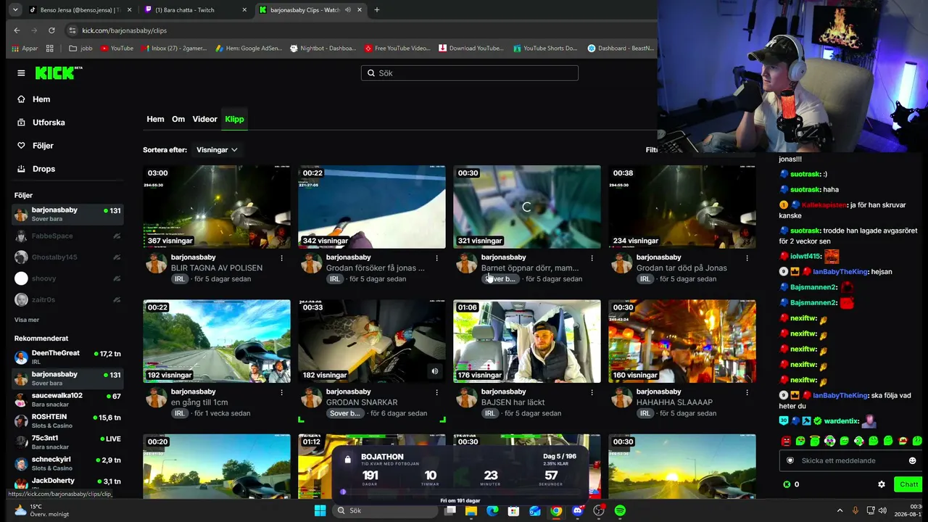Click the IRL tag under HAHAHHA SLAAAAP

pyautogui.click(x=645, y=413)
